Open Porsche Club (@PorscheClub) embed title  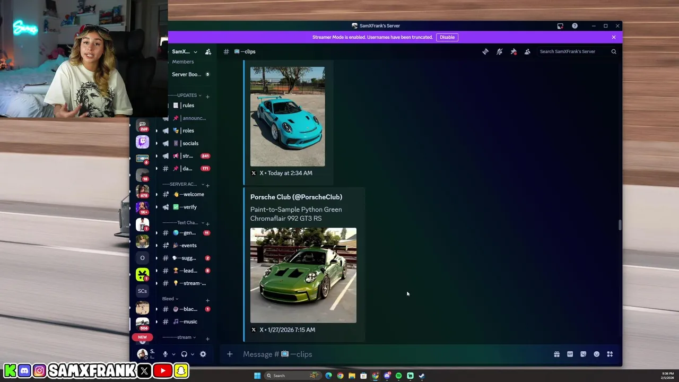pos(296,197)
